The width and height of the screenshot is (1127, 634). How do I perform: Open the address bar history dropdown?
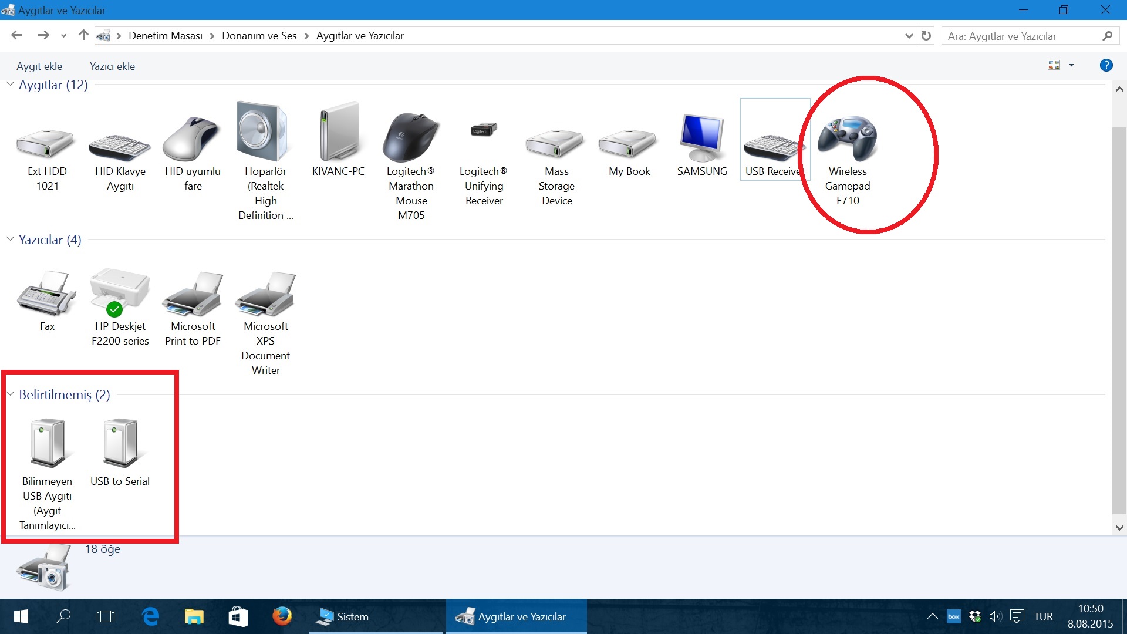[909, 36]
